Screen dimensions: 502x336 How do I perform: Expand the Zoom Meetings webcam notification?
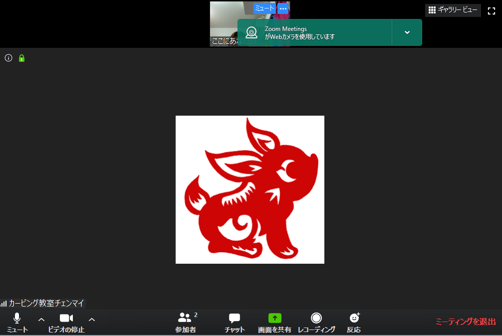(x=407, y=32)
